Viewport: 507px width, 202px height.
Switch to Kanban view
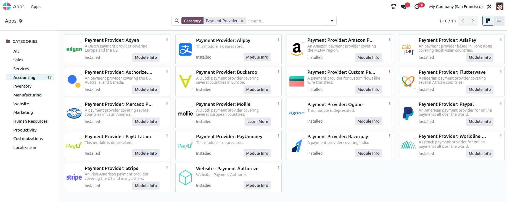coord(488,21)
